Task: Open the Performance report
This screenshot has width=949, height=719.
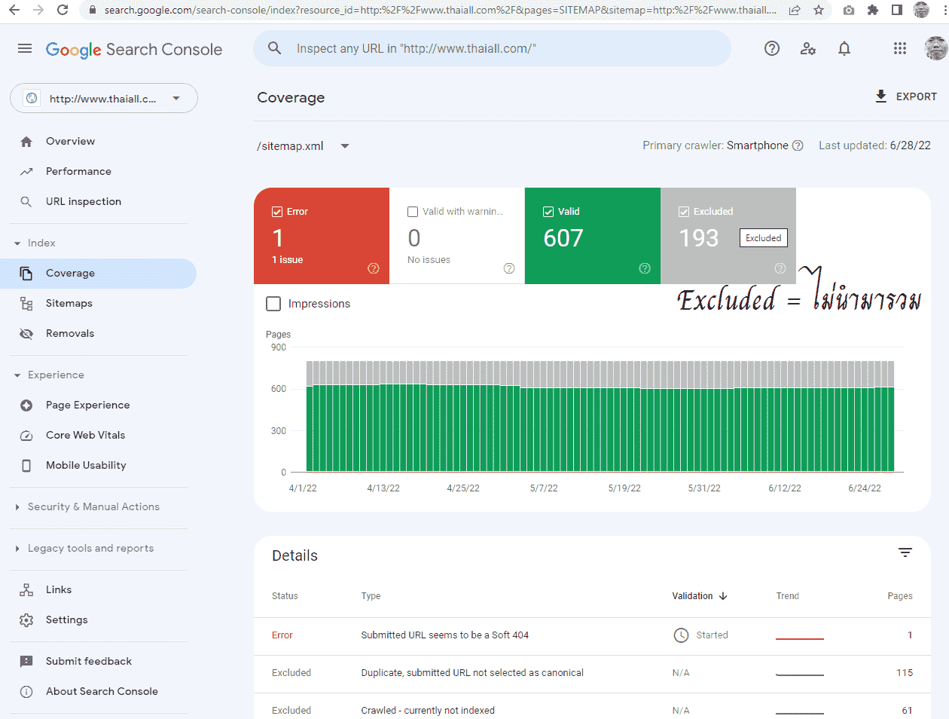Action: 78,171
